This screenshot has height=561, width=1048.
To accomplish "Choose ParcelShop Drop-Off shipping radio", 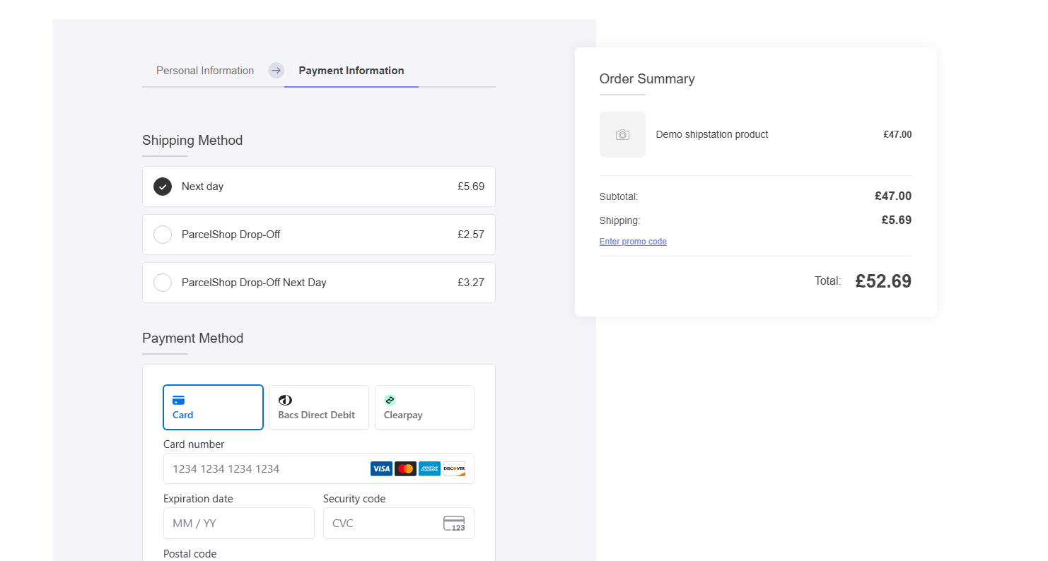I will click(x=163, y=235).
